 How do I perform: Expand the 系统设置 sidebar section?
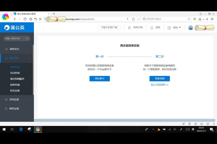tap(17, 100)
